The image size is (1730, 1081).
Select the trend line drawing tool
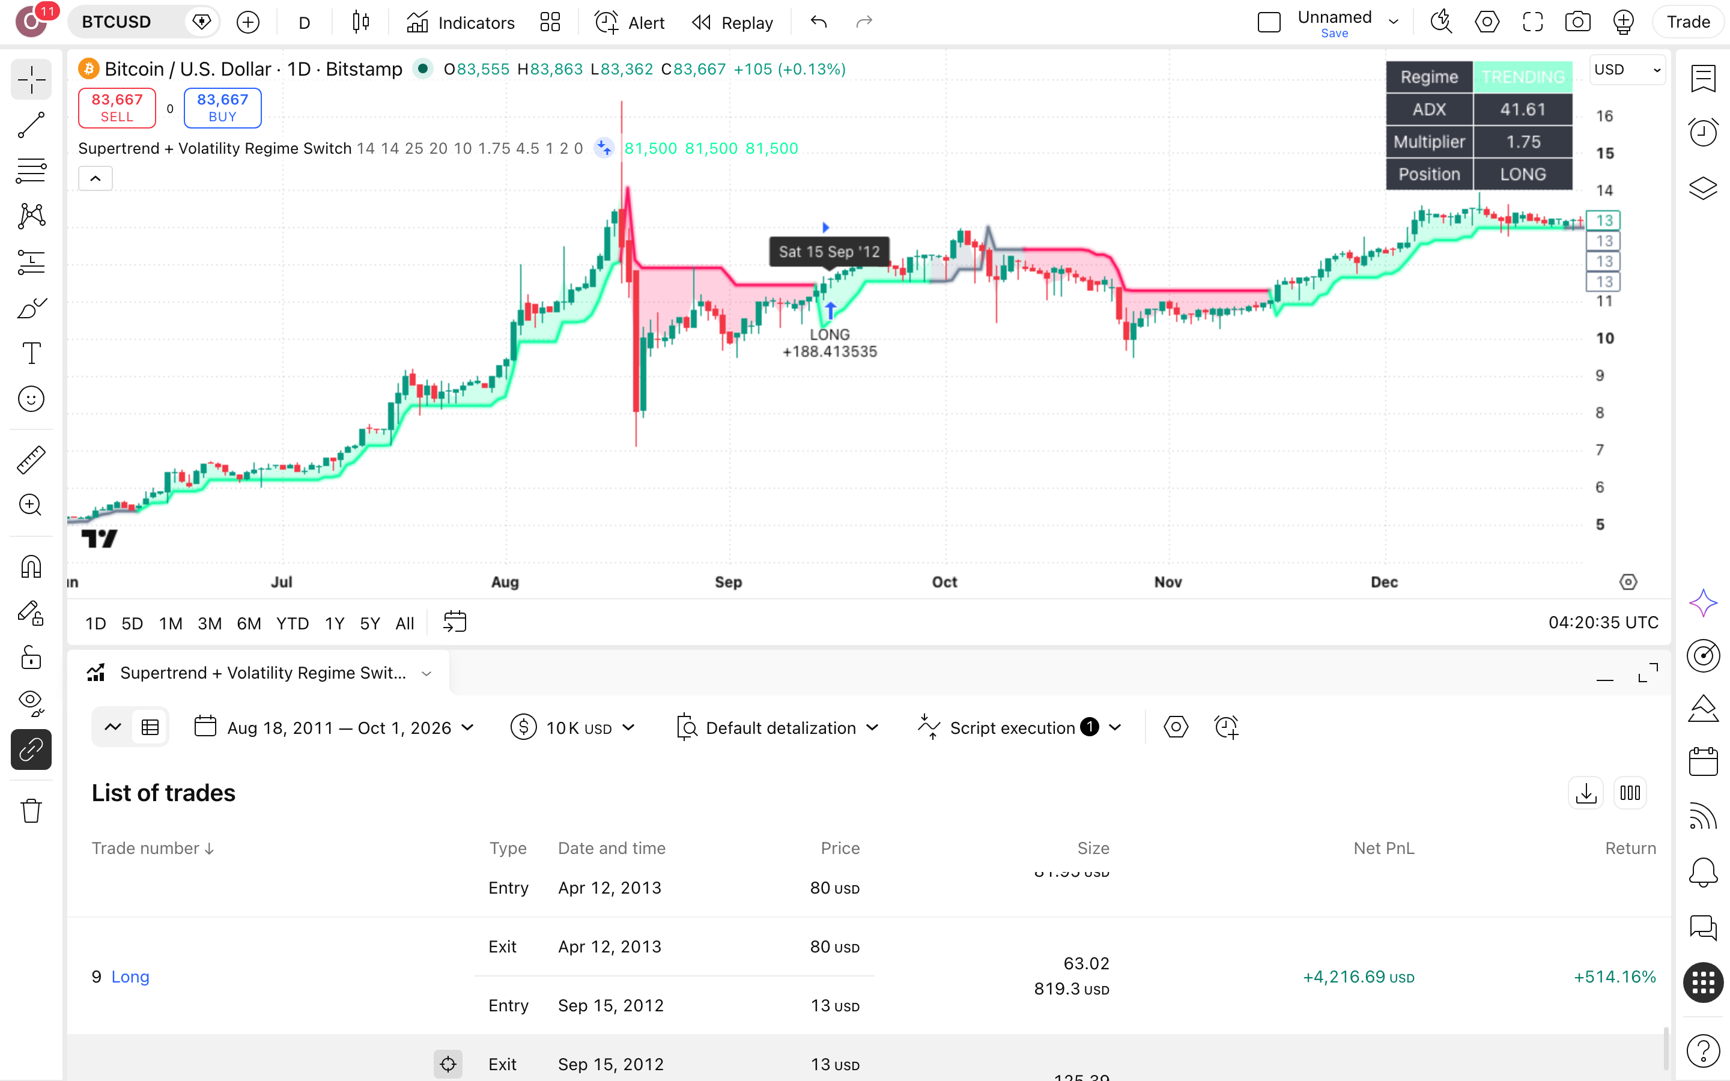tap(31, 125)
